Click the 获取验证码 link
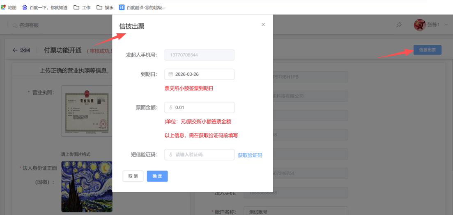The image size is (453, 215). pyautogui.click(x=250, y=155)
